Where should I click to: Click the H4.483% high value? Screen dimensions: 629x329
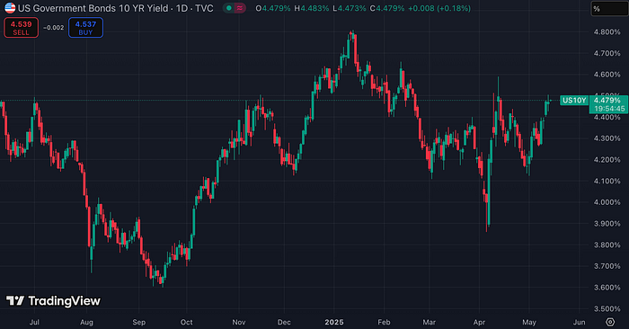311,8
